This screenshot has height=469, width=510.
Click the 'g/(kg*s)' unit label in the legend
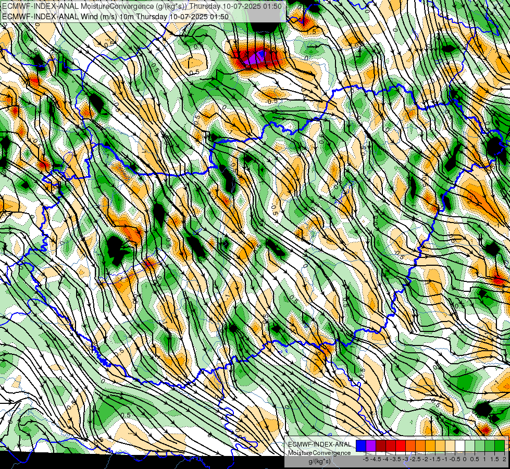319,461
